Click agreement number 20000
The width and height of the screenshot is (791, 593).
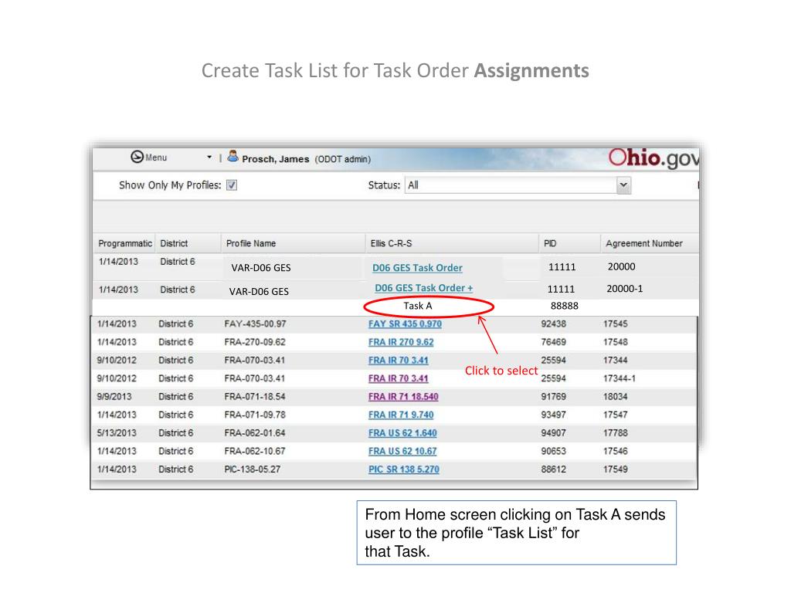point(622,266)
